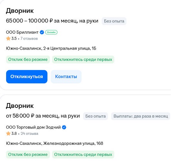
Task: Click the Без опыта tag on first vacancy
Action: tap(114, 21)
